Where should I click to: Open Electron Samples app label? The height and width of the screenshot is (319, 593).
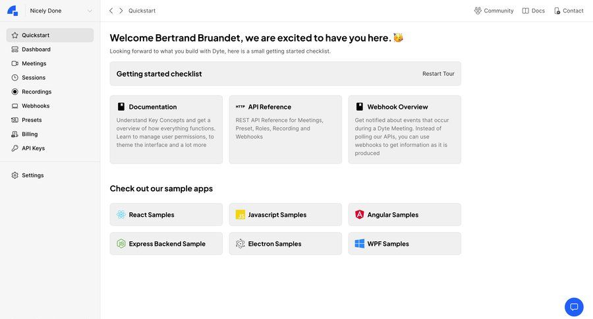(x=275, y=244)
